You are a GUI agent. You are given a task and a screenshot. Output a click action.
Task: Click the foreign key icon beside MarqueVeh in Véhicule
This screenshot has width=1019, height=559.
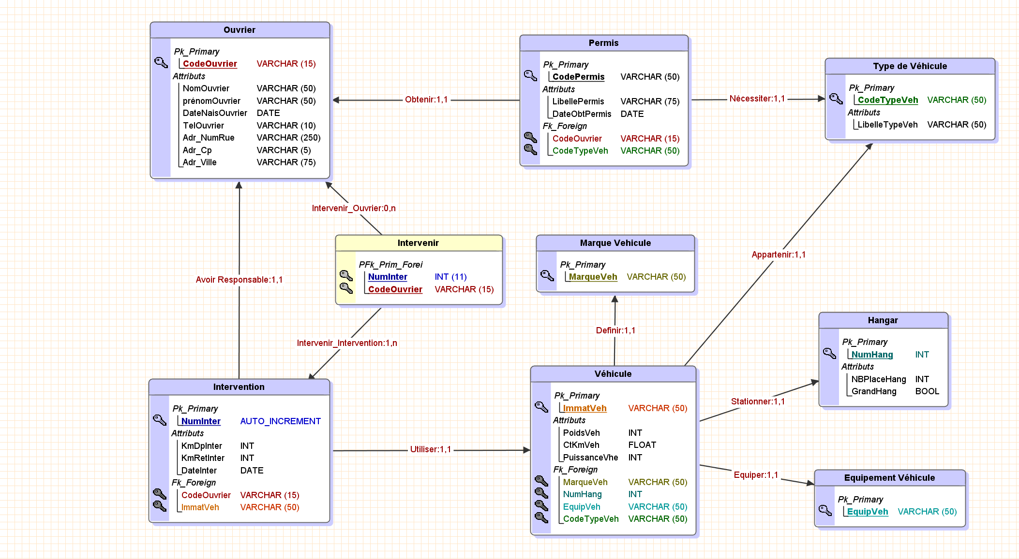click(x=541, y=481)
